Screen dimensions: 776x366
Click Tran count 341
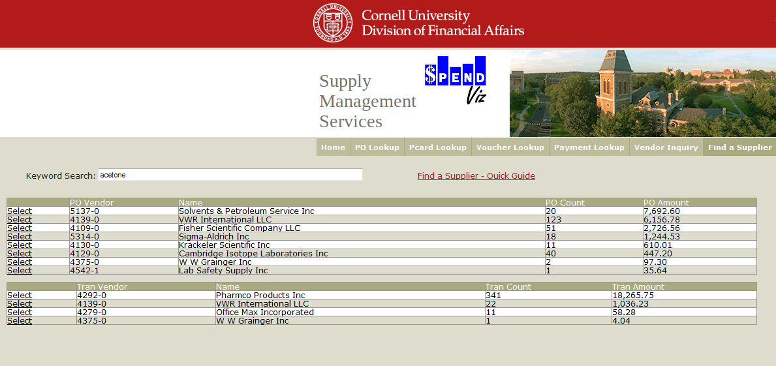(493, 296)
